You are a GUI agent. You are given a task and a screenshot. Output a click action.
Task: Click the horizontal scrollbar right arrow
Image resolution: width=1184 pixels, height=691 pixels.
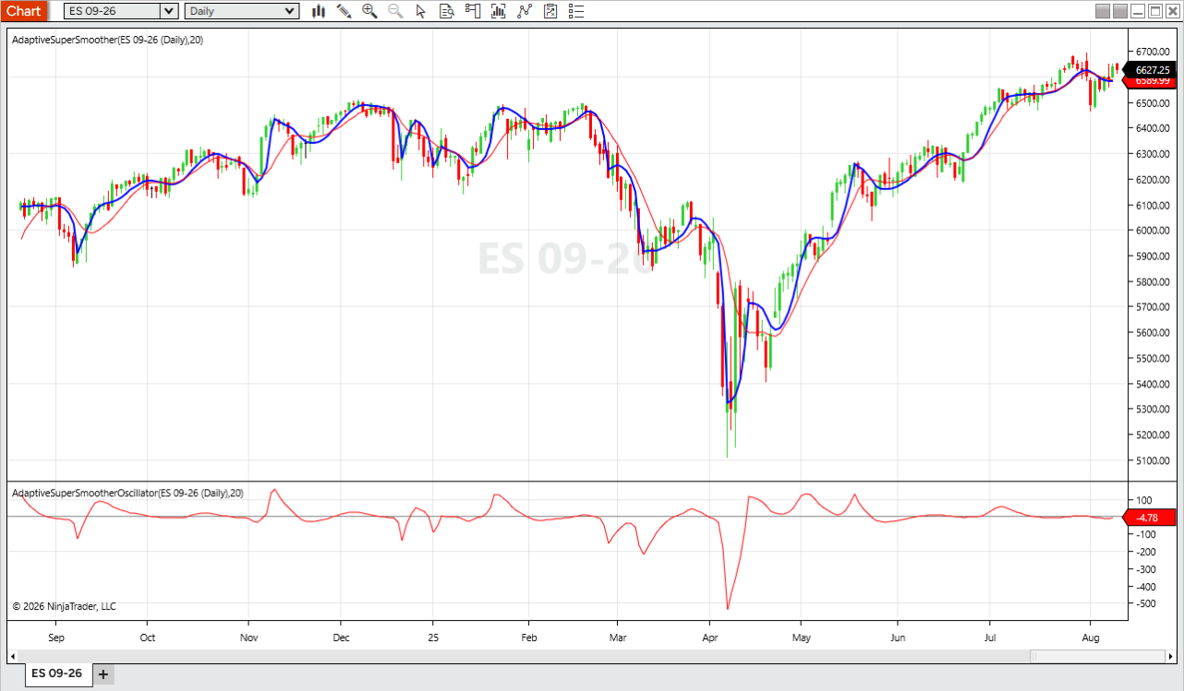tap(1169, 656)
